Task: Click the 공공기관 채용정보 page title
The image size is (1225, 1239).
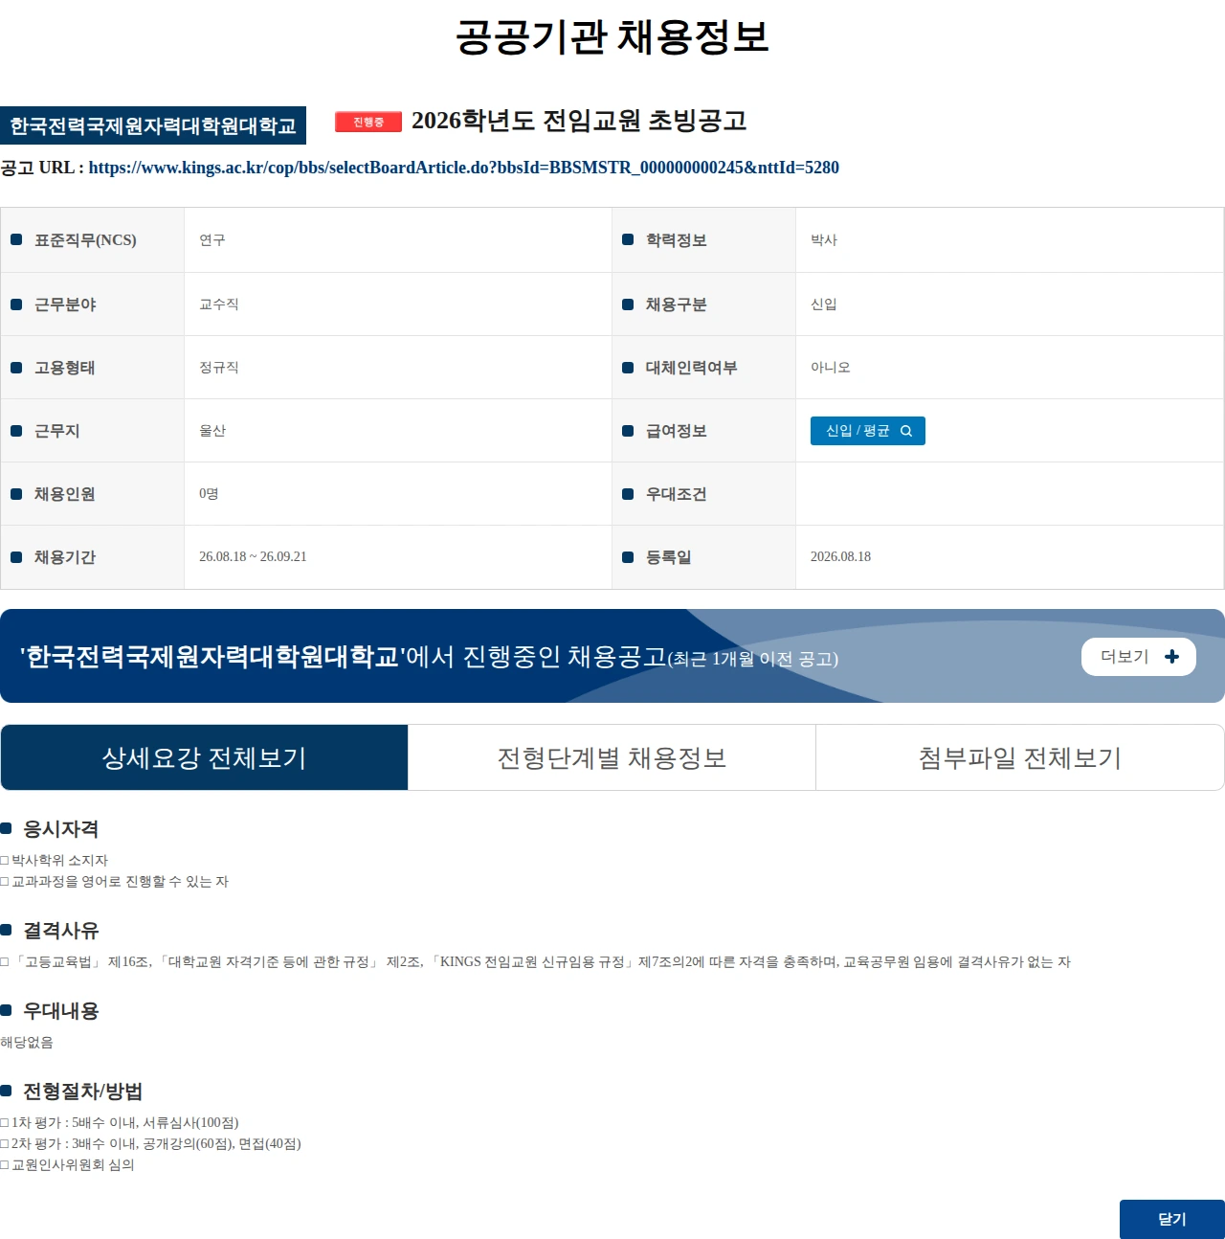Action: point(612,36)
